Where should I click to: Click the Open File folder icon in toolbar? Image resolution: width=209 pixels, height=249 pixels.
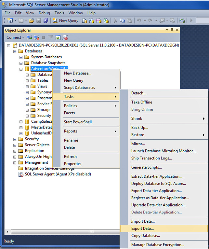click(x=32, y=21)
